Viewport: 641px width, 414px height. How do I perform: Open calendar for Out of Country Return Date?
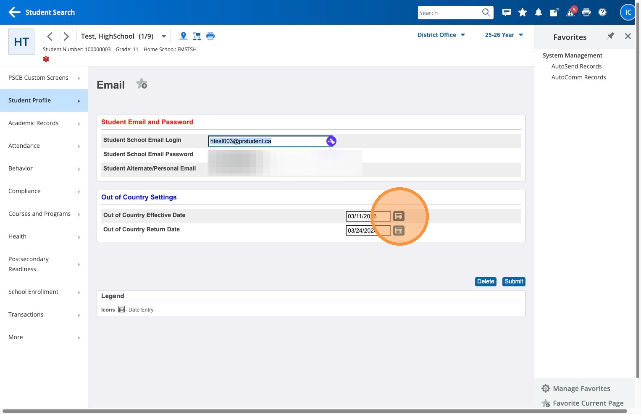[399, 231]
